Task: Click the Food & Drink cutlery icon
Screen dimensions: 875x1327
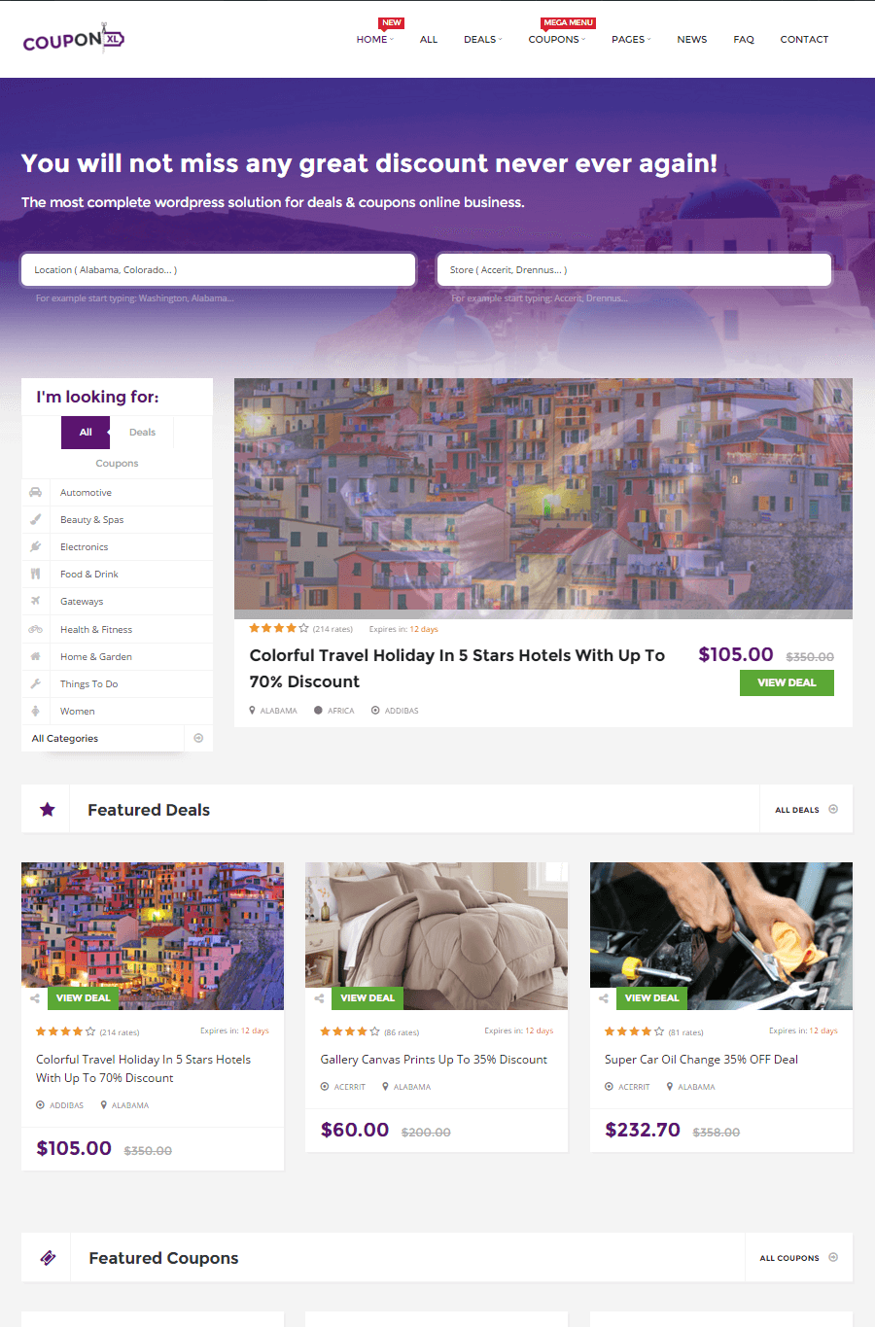Action: [x=35, y=574]
